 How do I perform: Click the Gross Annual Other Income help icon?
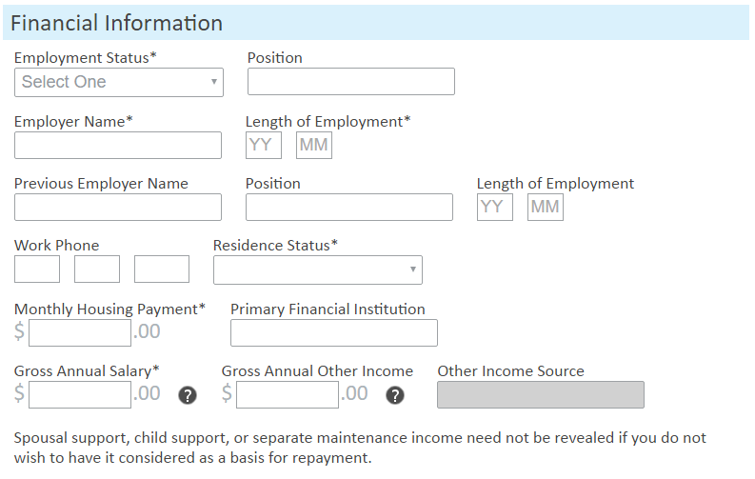coord(395,395)
